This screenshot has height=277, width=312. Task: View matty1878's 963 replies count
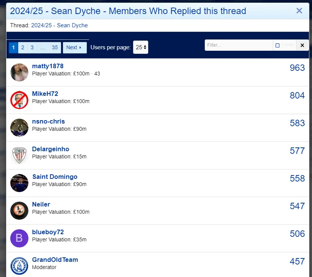coord(297,68)
